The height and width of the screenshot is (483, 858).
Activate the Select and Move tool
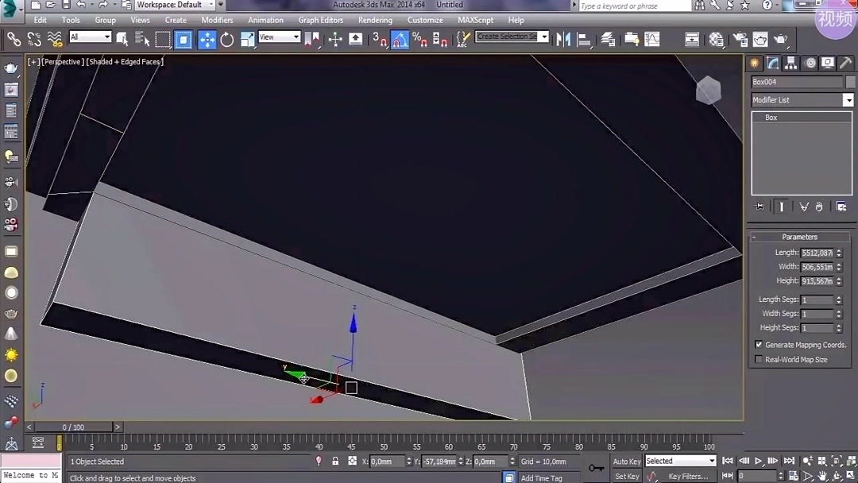[207, 39]
